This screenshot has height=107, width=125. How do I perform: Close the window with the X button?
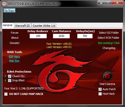pyautogui.click(x=117, y=3)
